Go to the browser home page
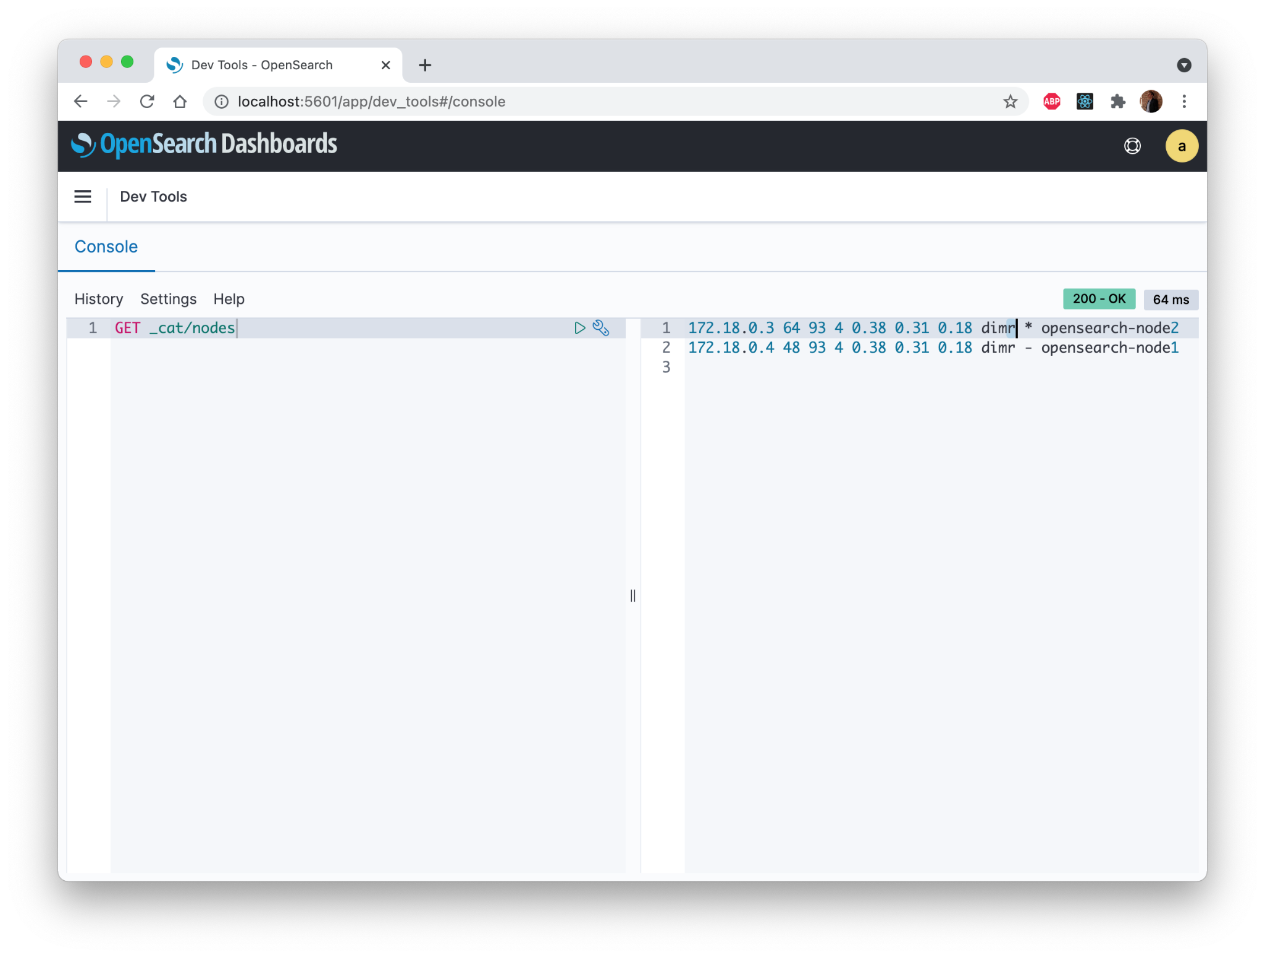The image size is (1265, 958). click(x=180, y=101)
